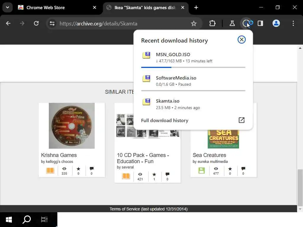The height and width of the screenshot is (227, 303).
Task: Open the Chrome three-dot menu
Action: (293, 24)
